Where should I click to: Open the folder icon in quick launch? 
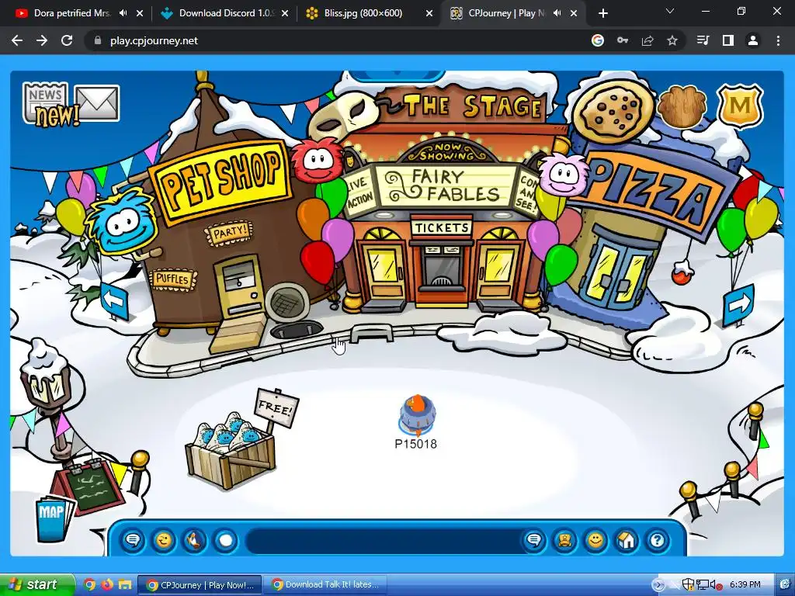pos(125,585)
